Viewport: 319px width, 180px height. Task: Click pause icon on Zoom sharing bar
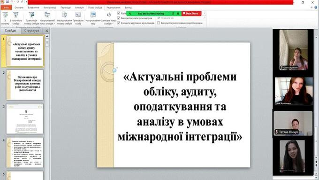(173, 14)
